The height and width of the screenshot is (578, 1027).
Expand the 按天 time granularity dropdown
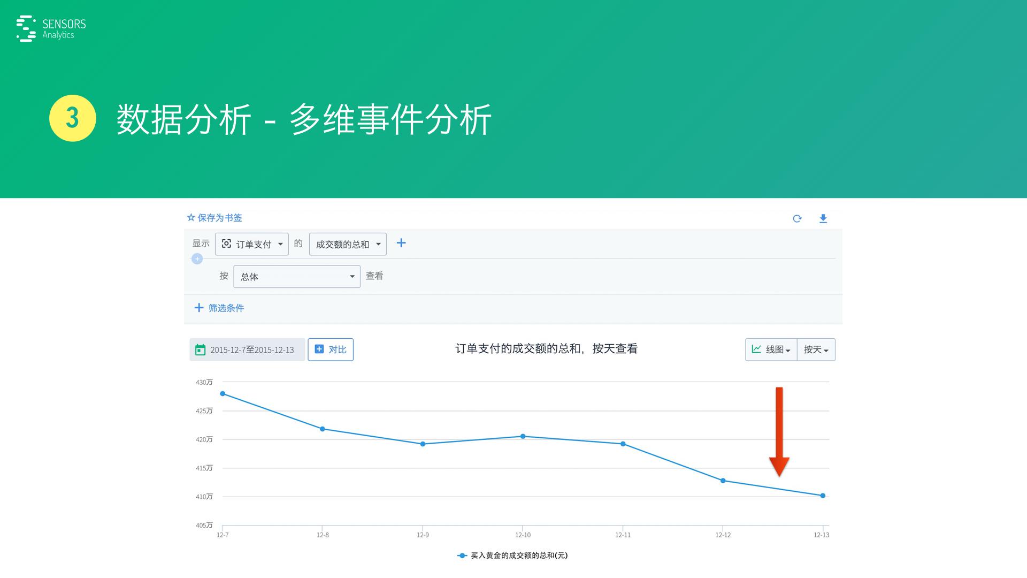point(814,348)
